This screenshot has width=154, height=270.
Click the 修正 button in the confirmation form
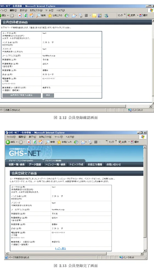click(x=48, y=95)
